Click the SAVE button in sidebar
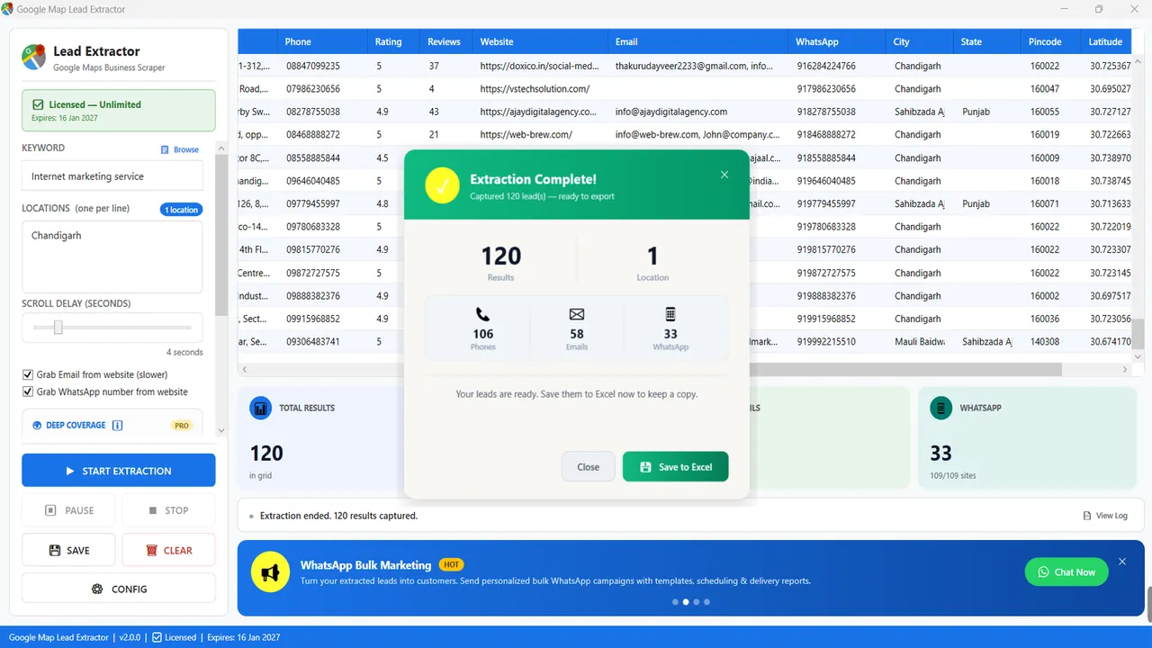1152x648 pixels. (x=69, y=550)
